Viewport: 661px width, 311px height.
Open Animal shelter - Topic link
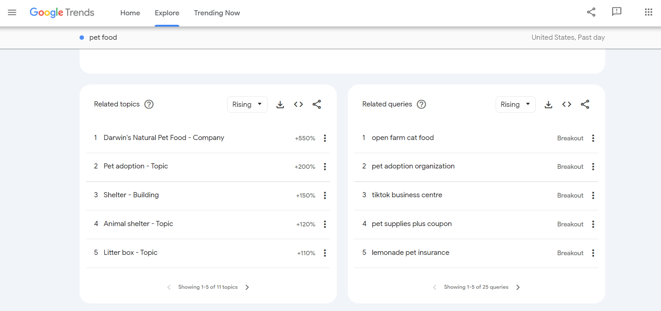coord(138,223)
